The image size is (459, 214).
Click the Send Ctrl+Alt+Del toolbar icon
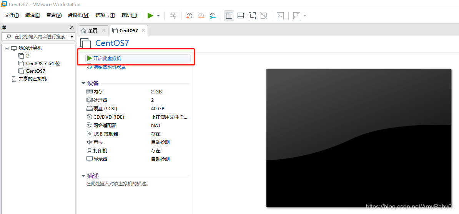[173, 16]
